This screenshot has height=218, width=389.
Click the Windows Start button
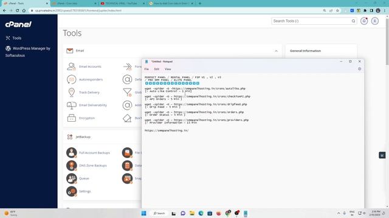tap(143, 213)
